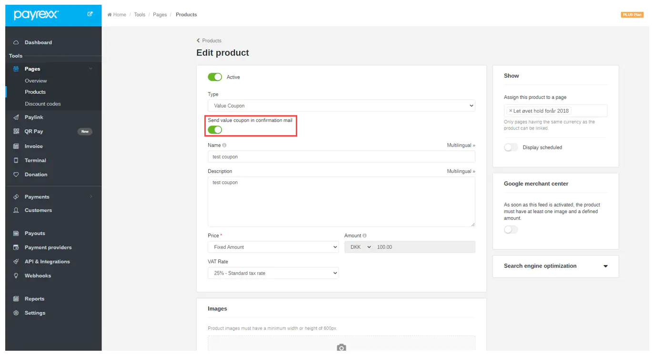Click the info icon next to Name
654x355 pixels.
click(x=224, y=145)
